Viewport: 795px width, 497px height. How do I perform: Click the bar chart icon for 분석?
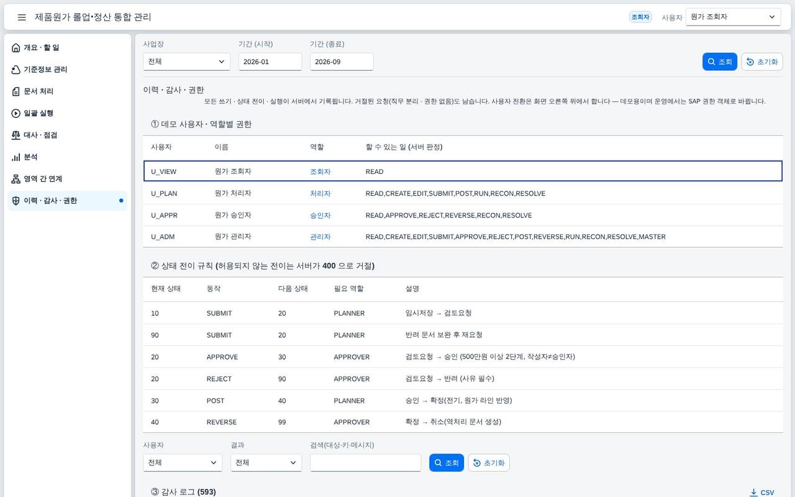(x=16, y=157)
